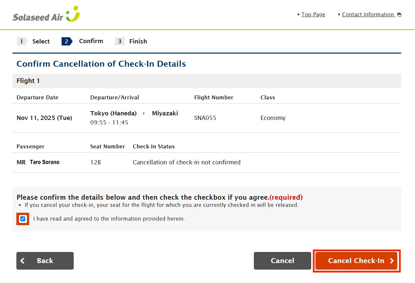Screen dimensions: 415x283
Task: Click the Finish step label
Action: 138,42
